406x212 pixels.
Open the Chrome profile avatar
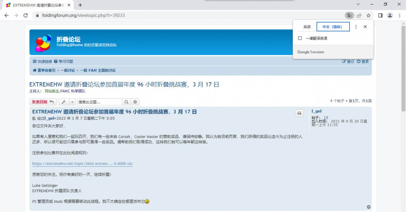pos(390,15)
